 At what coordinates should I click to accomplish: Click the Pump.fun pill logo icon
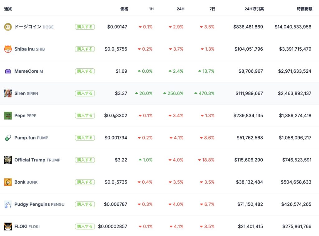click(x=8, y=138)
